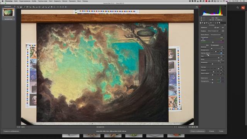Open the profile browser grid icon
This screenshot has height=139, width=247.
tap(223, 31)
